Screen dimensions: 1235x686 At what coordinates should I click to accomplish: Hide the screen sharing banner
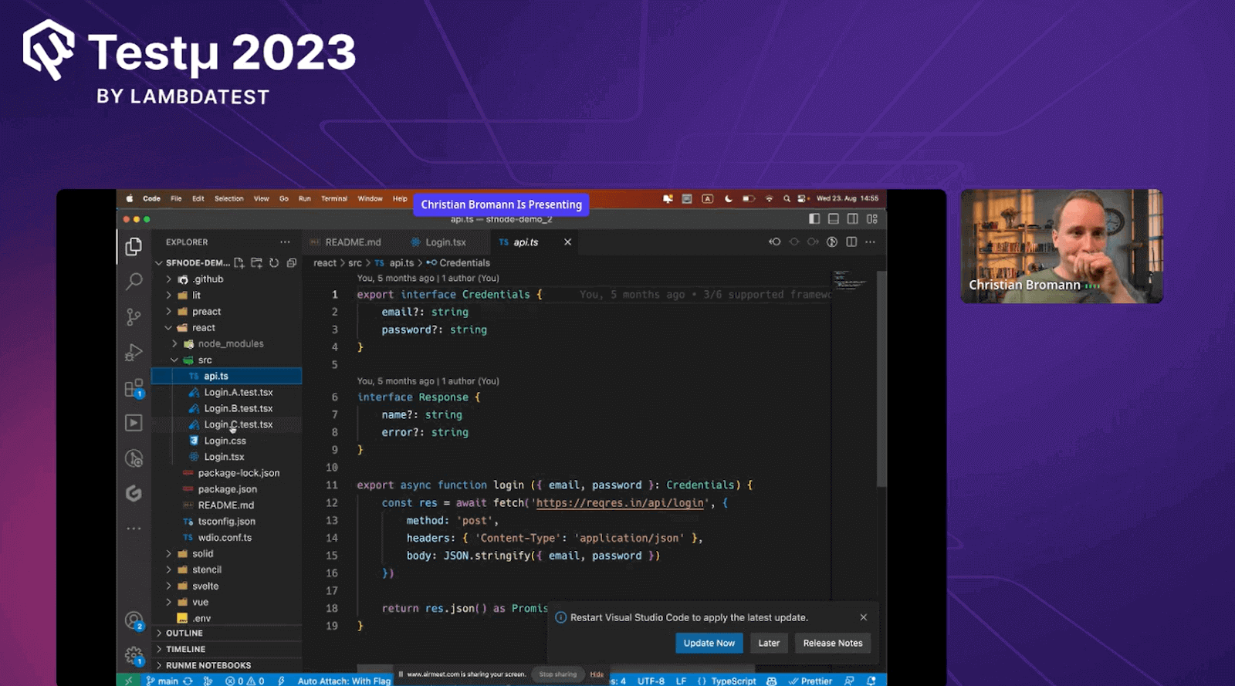(597, 674)
